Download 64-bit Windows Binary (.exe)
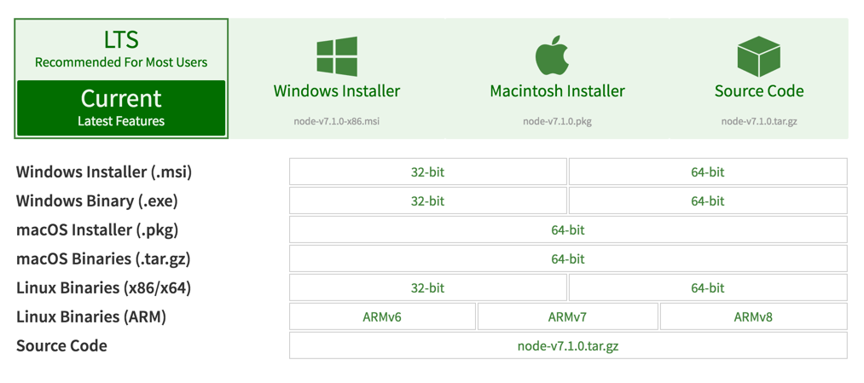 [x=708, y=200]
